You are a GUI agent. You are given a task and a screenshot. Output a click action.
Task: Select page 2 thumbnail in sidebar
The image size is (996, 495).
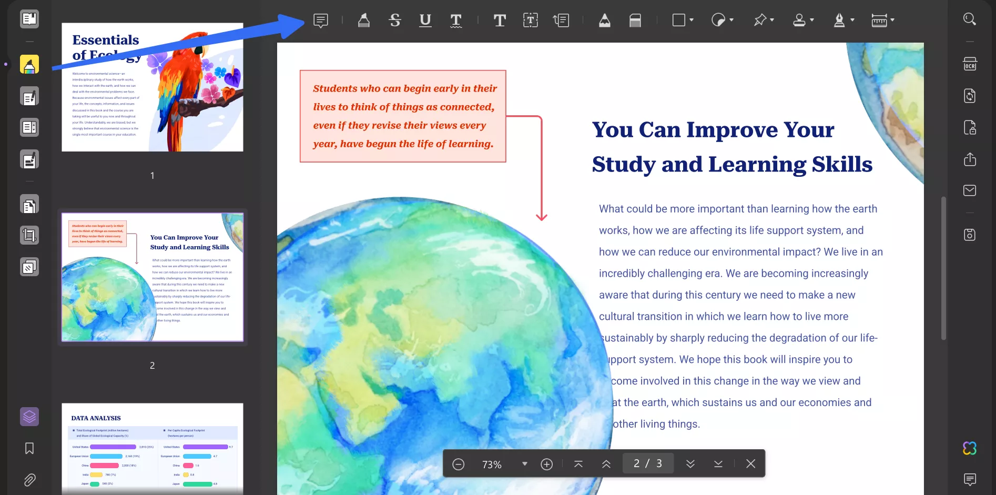(x=153, y=277)
